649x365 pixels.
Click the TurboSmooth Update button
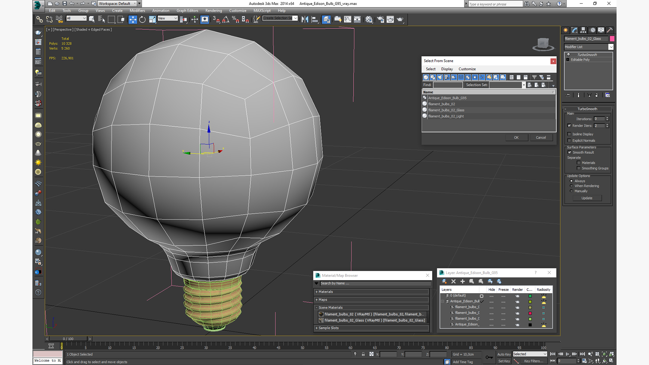pos(587,198)
